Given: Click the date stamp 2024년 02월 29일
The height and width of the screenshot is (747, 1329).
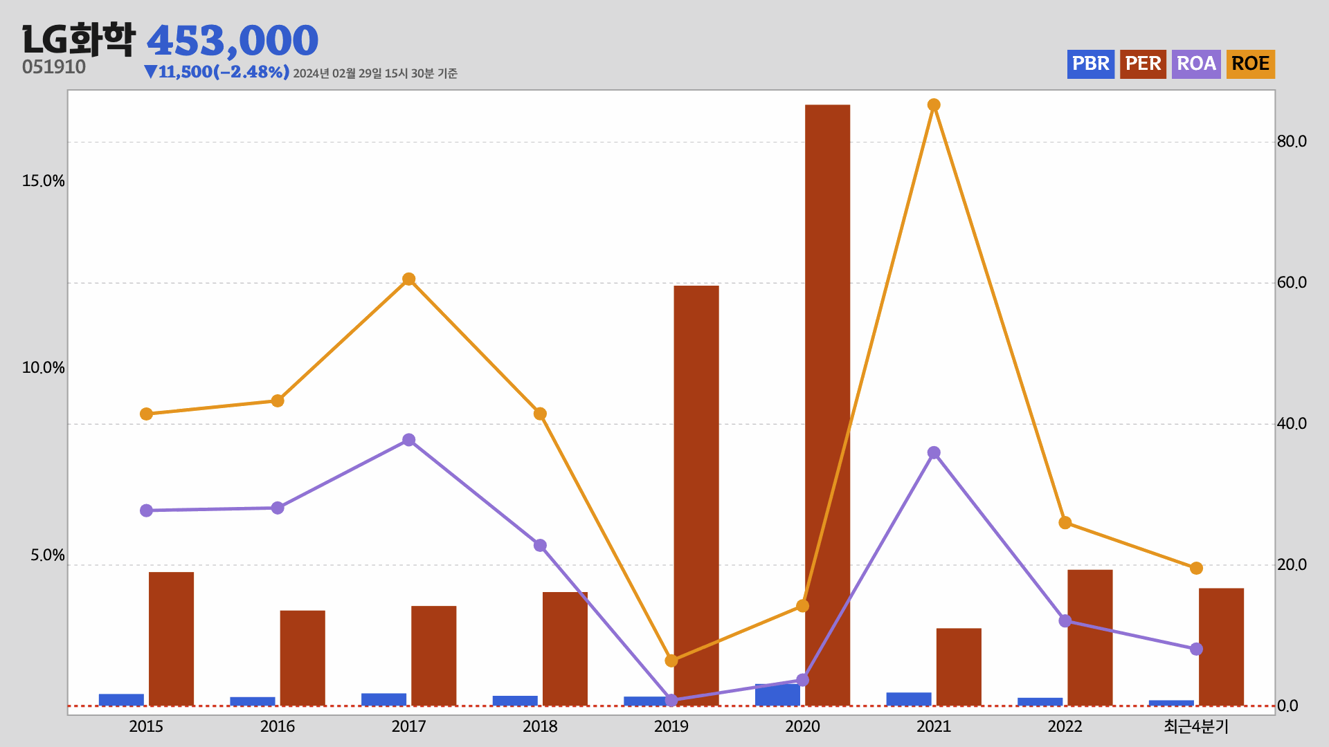Looking at the screenshot, I should (x=337, y=73).
